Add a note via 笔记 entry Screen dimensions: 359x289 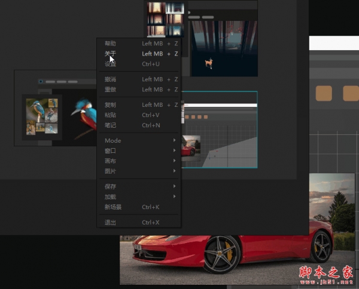pyautogui.click(x=111, y=125)
